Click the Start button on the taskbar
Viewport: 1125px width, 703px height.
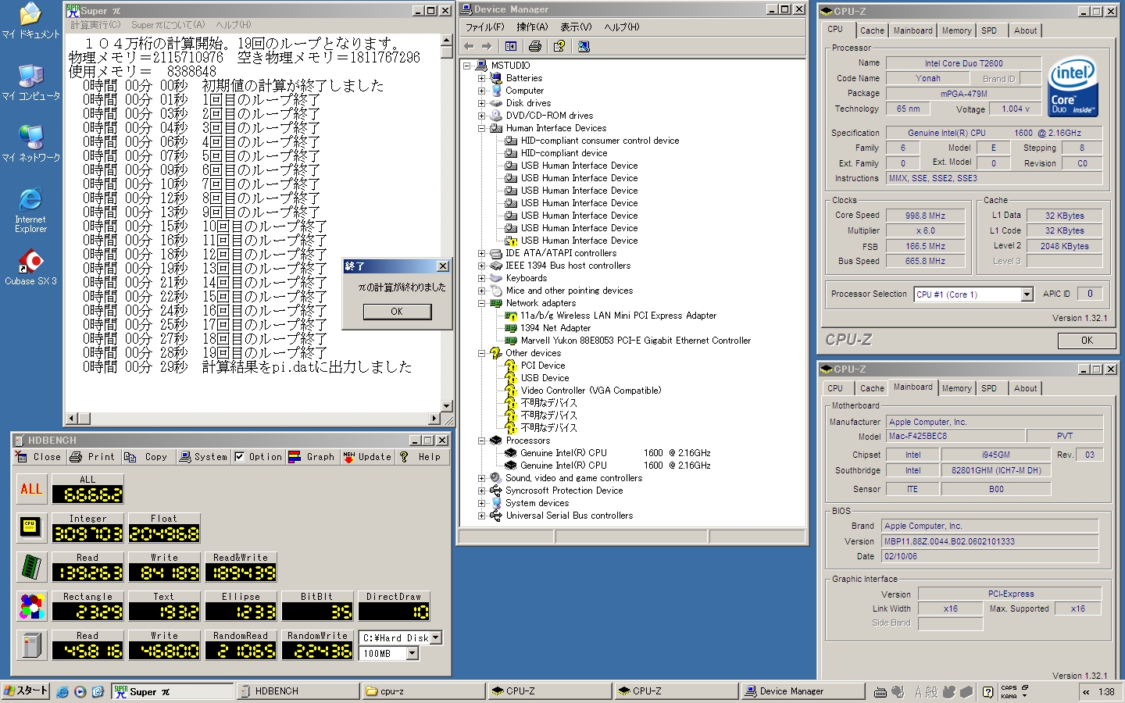click(26, 691)
